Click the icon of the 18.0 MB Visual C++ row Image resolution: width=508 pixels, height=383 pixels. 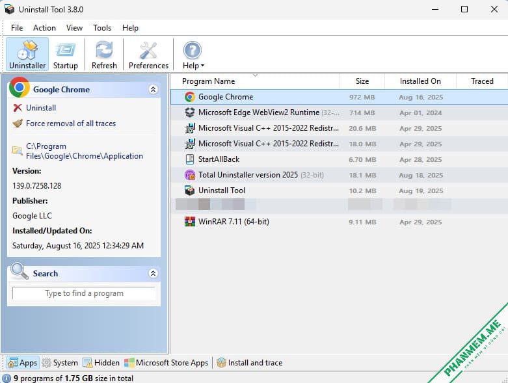[x=190, y=144]
